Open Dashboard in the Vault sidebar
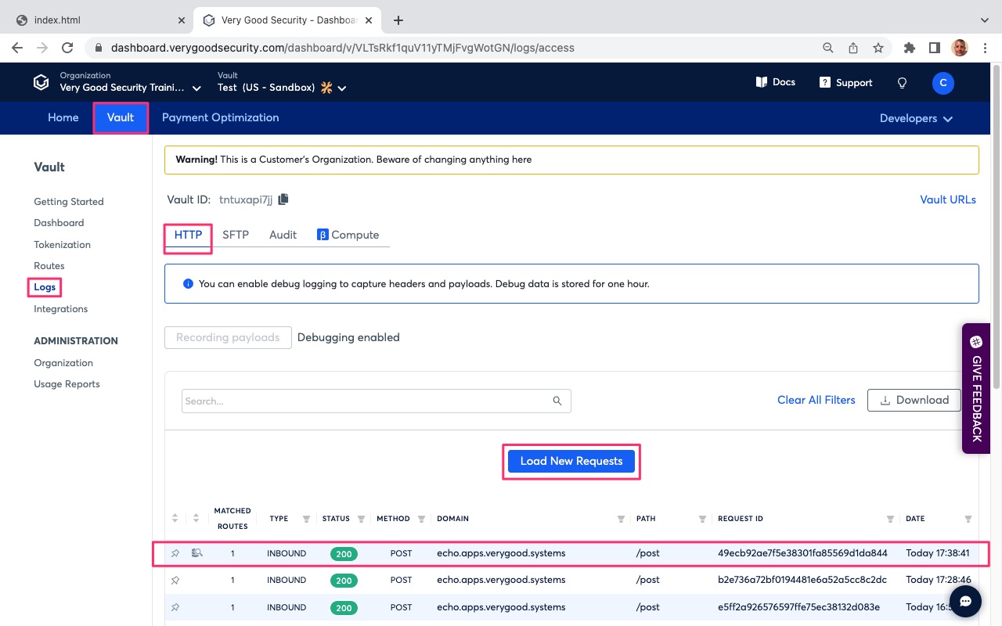 pyautogui.click(x=59, y=222)
